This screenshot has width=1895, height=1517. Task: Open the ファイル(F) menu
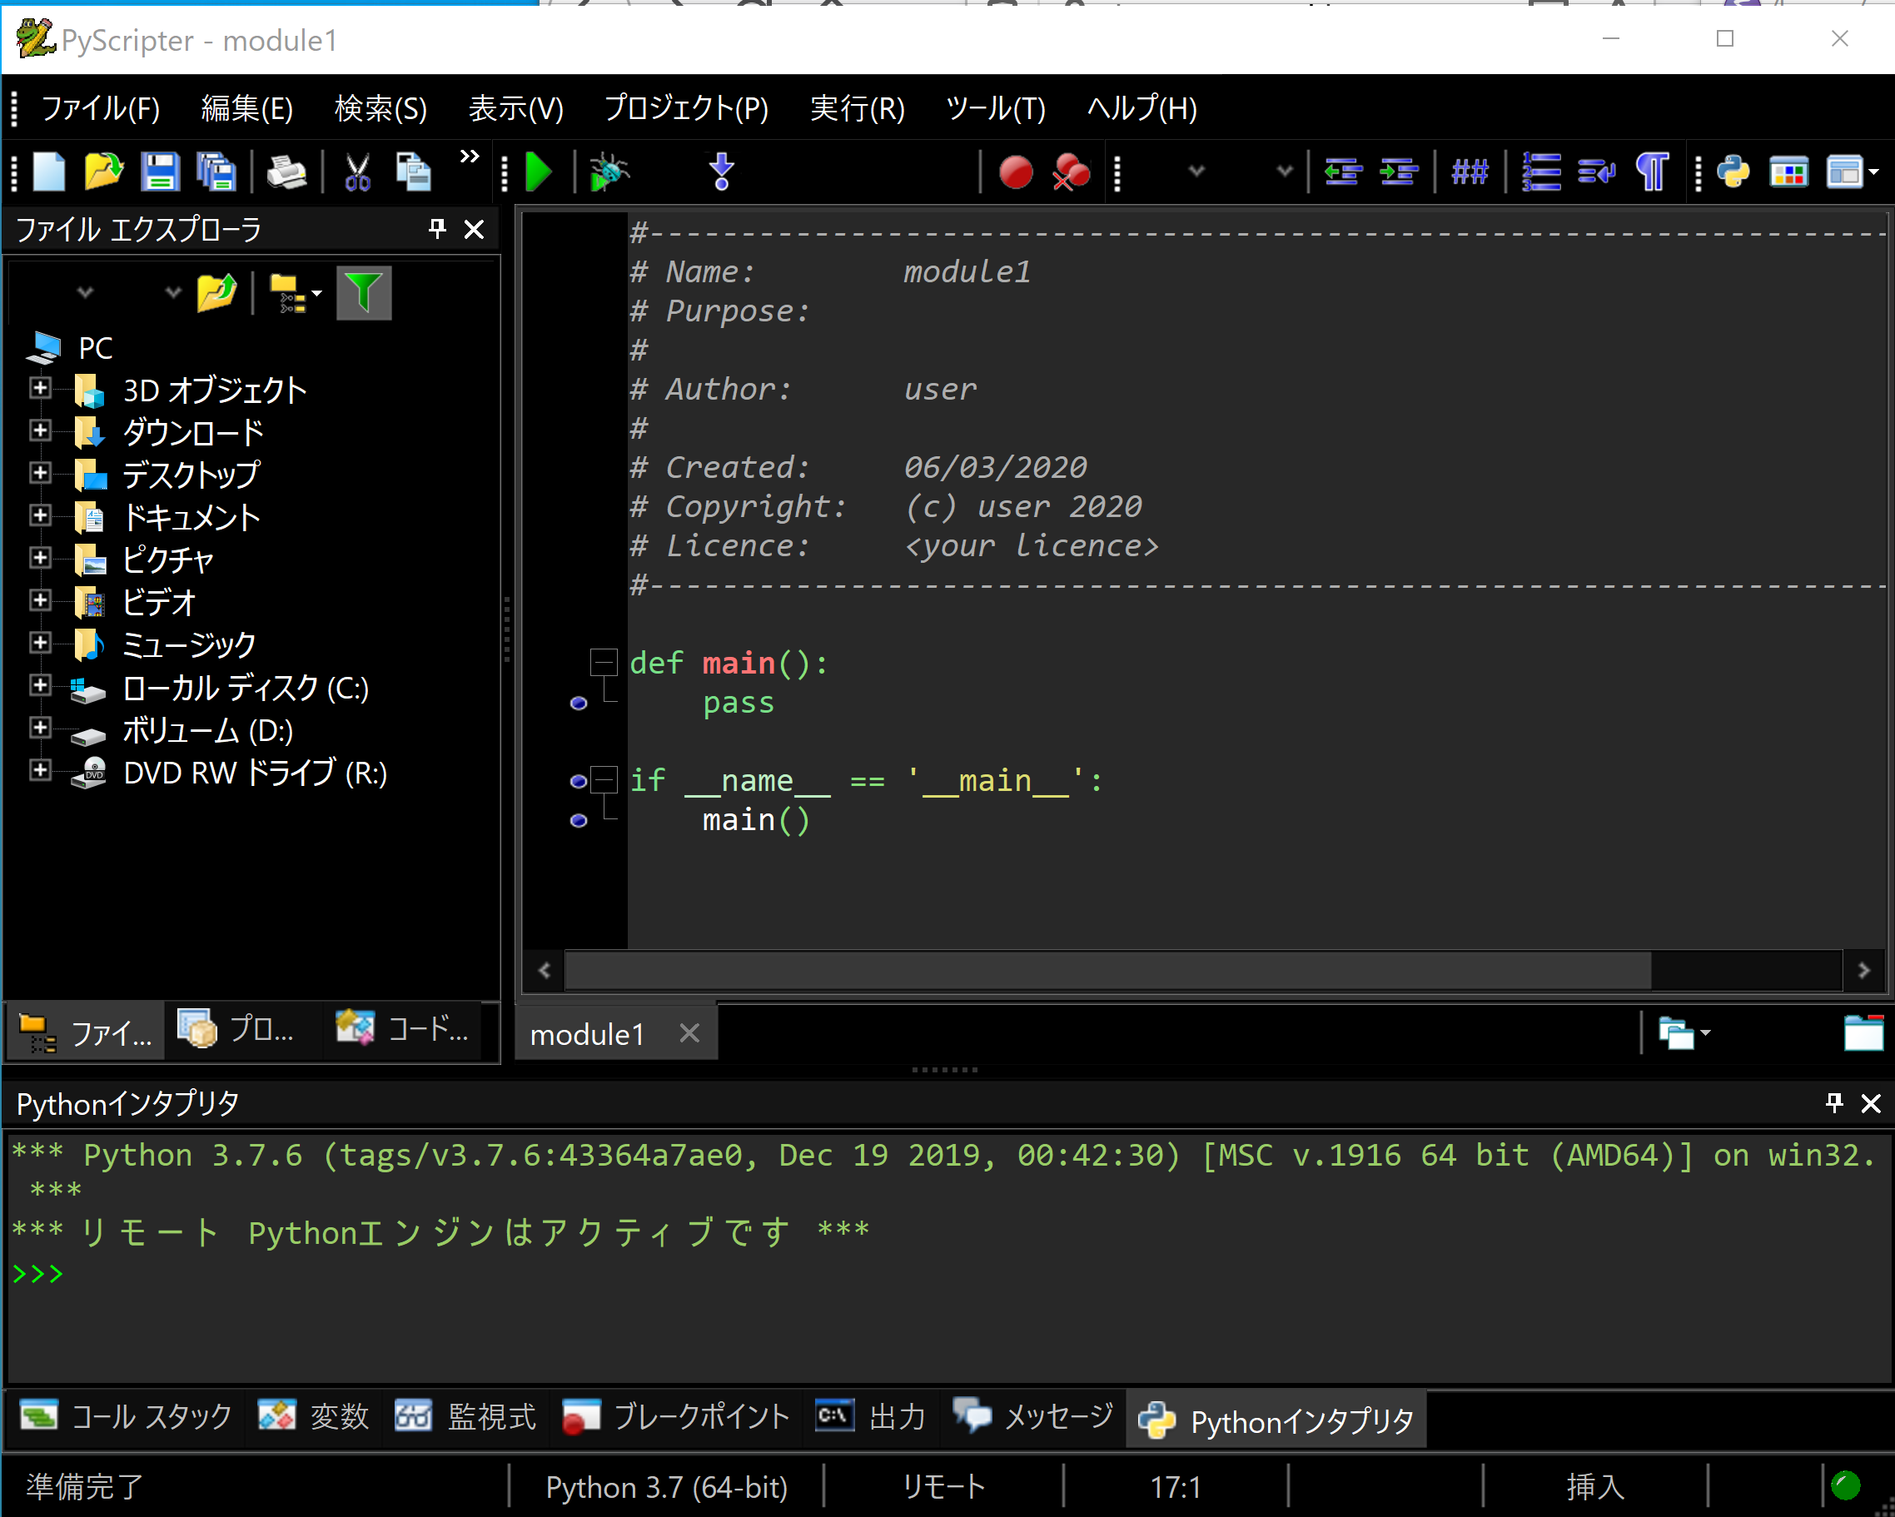[x=100, y=108]
